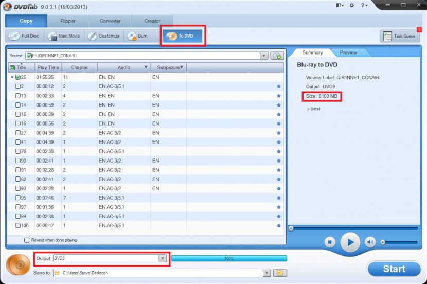The image size is (427, 284).
Task: Click the orange disc output icon
Action: [x=19, y=264]
